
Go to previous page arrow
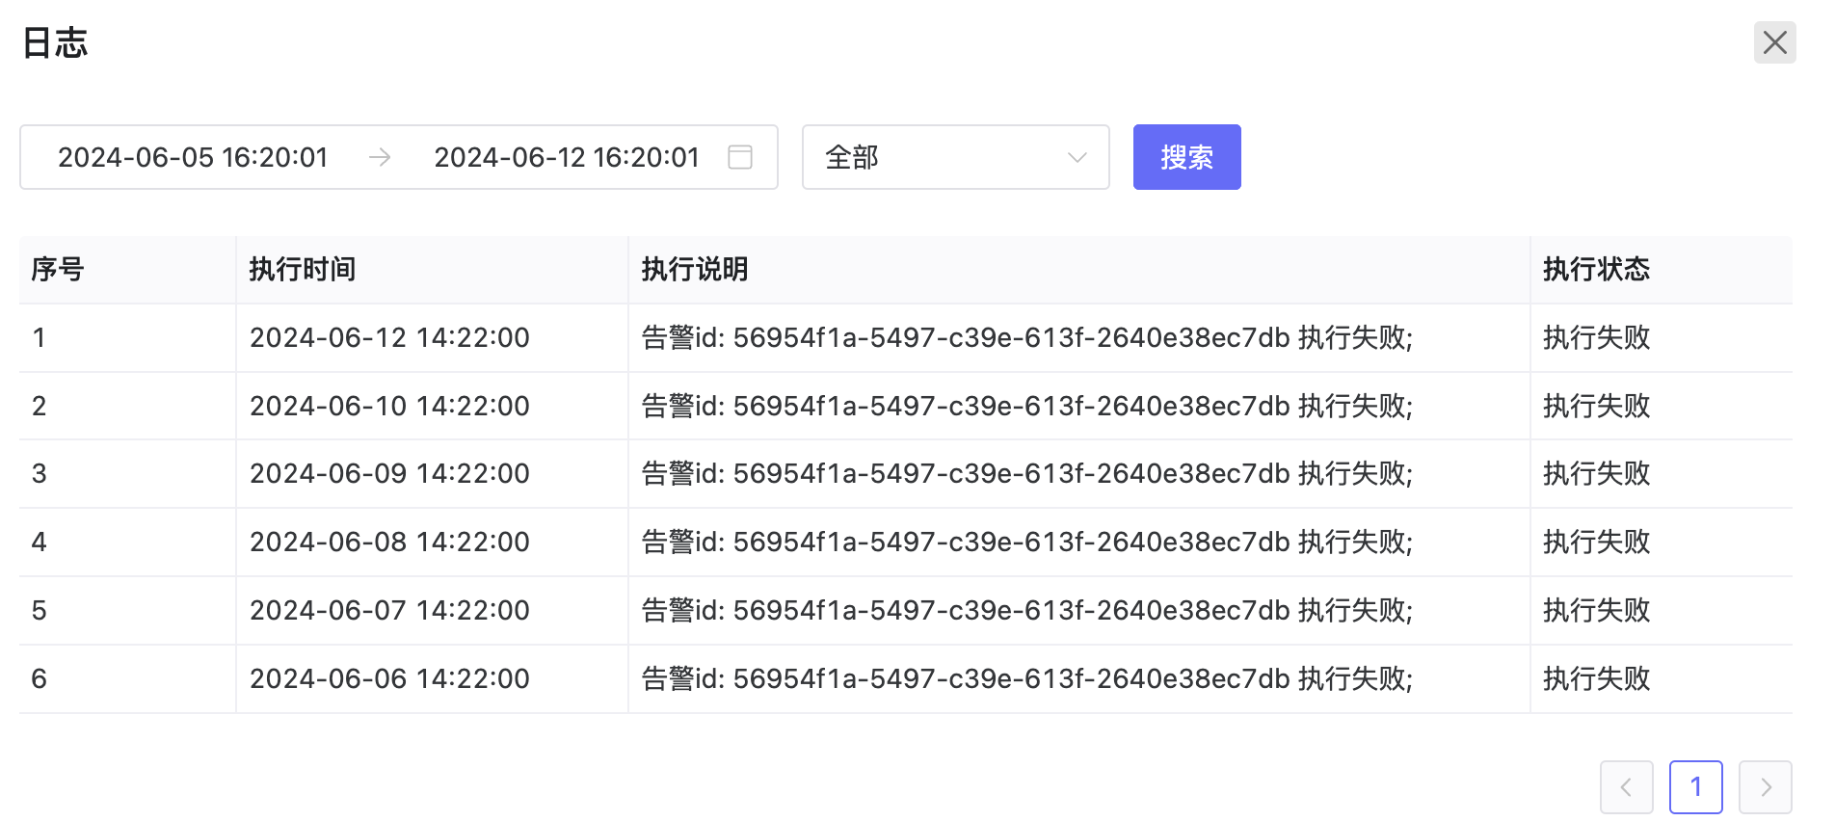coord(1626,787)
